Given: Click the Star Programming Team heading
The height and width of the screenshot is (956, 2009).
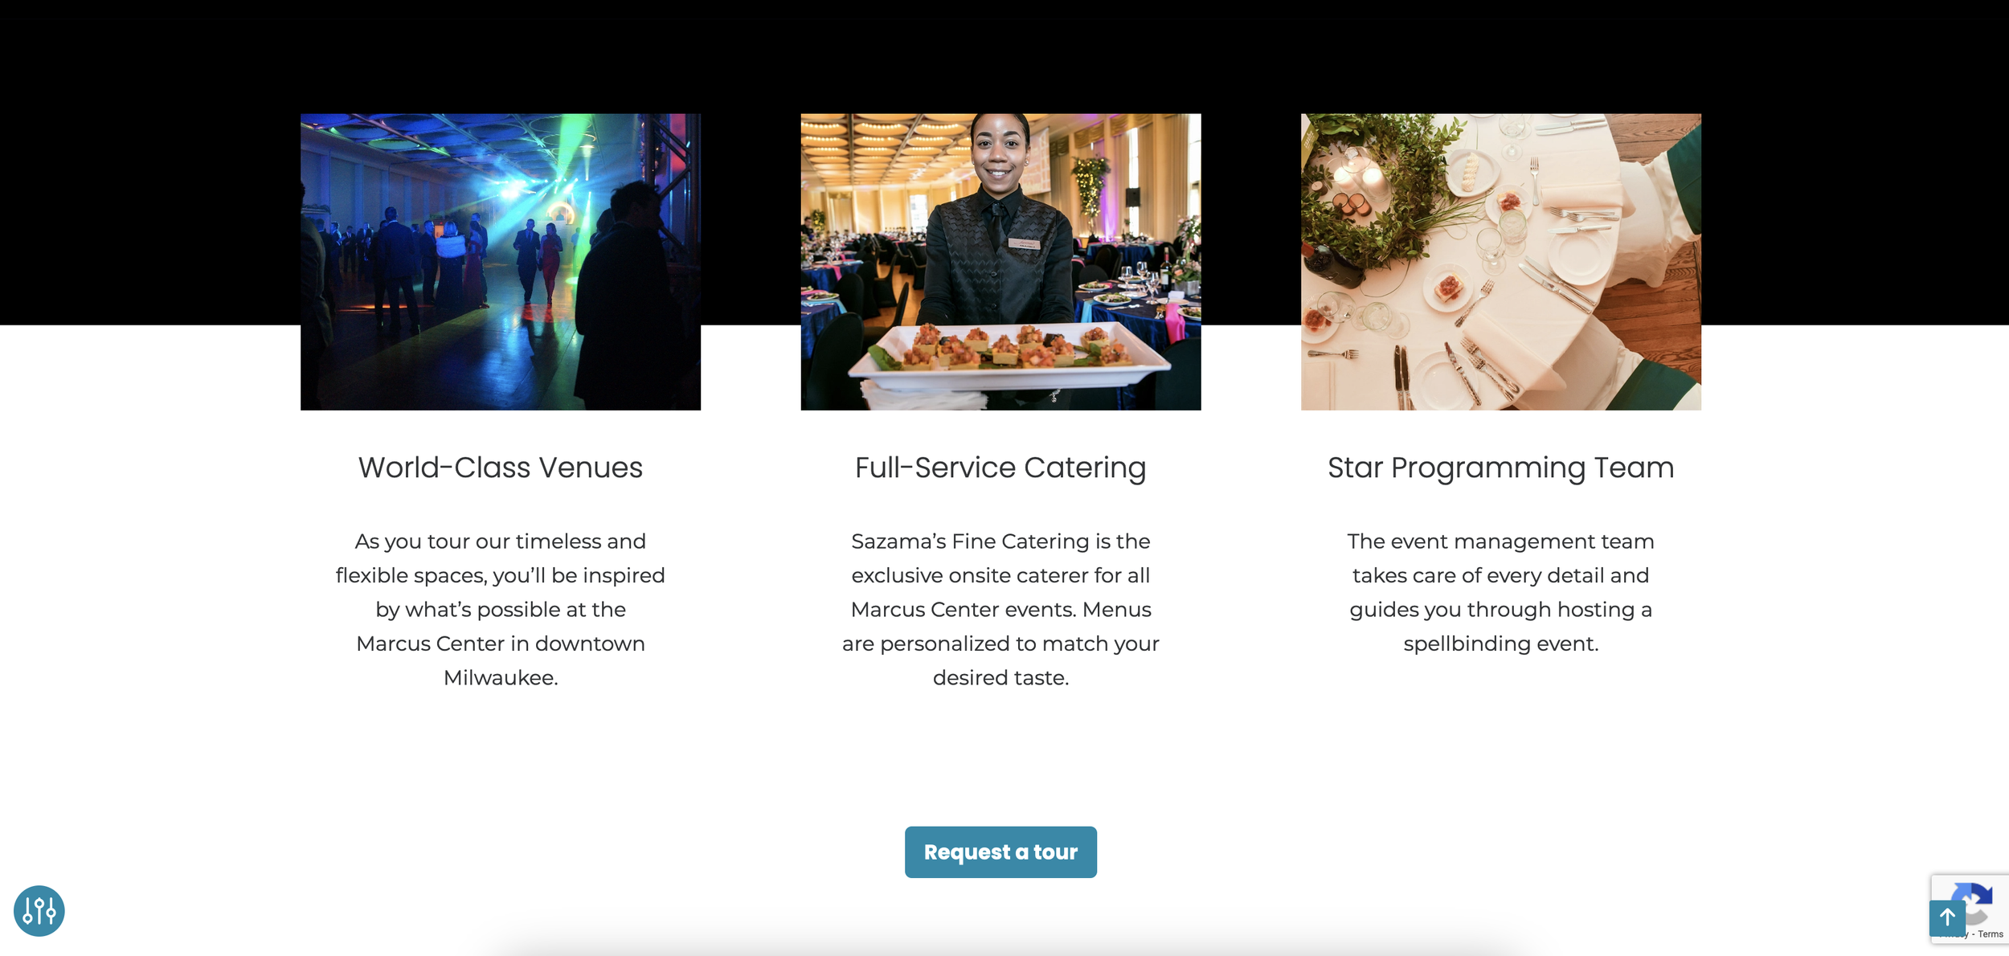Looking at the screenshot, I should click(x=1501, y=468).
